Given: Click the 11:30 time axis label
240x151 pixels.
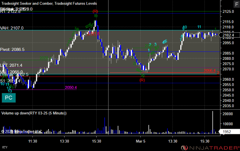Looking at the screenshot, I should coord(32,141).
